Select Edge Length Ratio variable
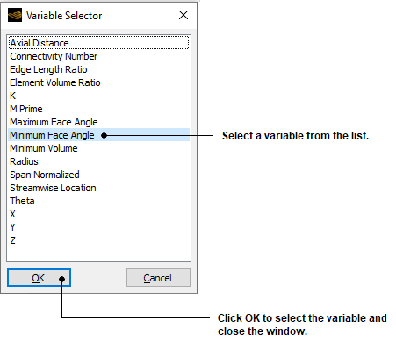The width and height of the screenshot is (396, 342). [x=98, y=69]
